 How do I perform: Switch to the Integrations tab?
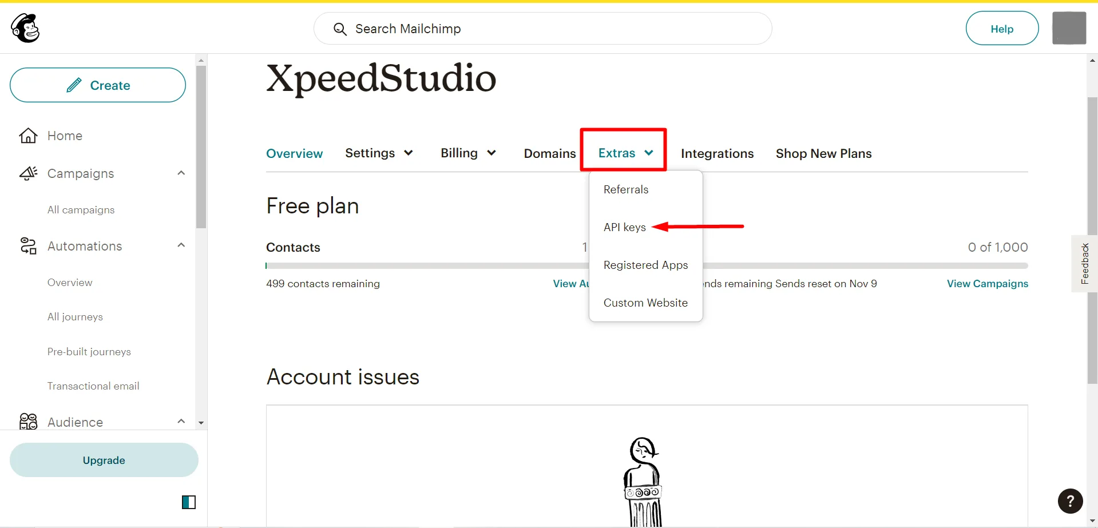(717, 153)
